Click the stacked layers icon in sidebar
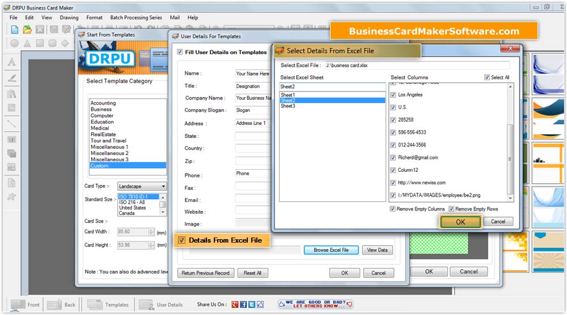The image size is (567, 315). click(11, 153)
